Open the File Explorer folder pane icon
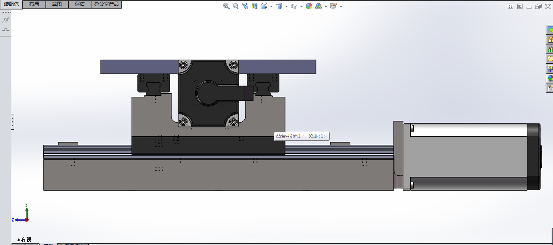Screen dimensions: 553x245 pos(550,58)
